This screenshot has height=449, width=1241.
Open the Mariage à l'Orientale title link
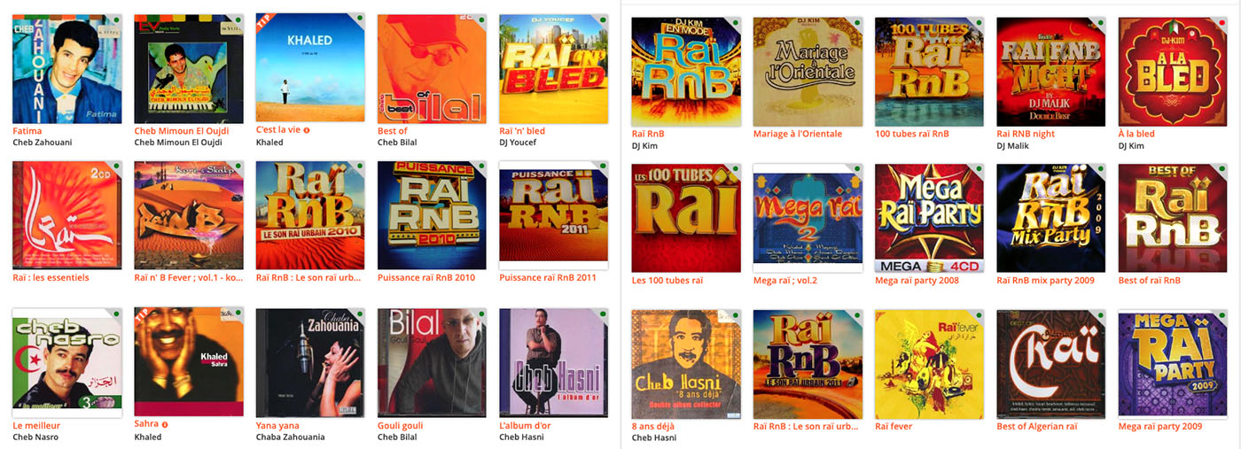[798, 134]
